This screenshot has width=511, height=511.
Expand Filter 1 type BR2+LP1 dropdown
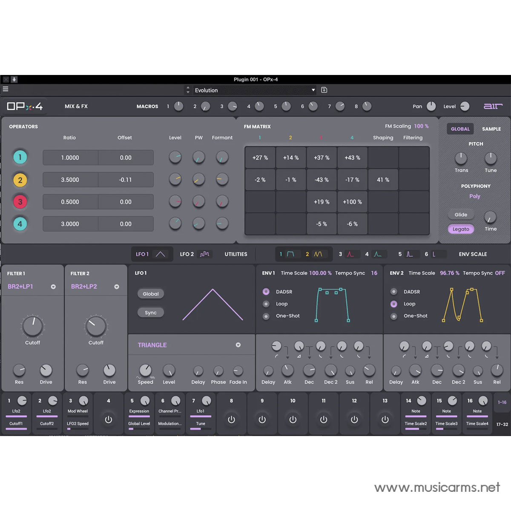[x=53, y=287]
